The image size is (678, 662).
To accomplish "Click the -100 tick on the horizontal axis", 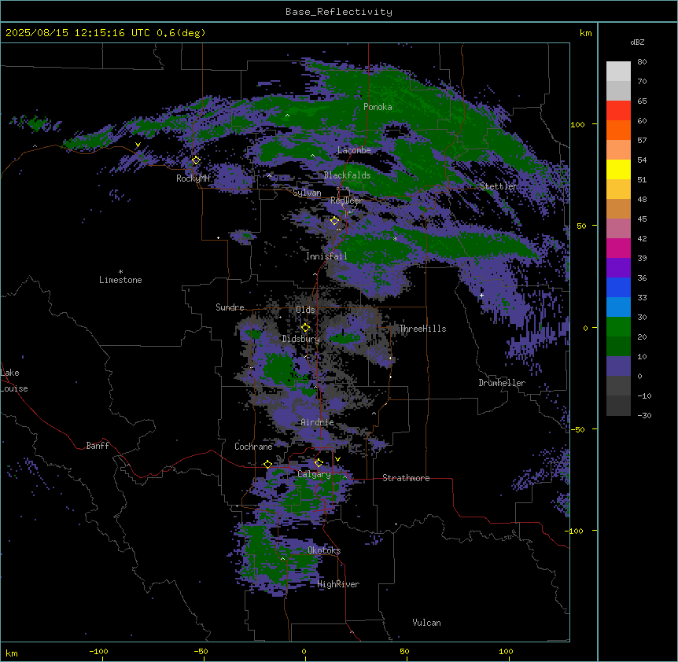I will (x=98, y=651).
